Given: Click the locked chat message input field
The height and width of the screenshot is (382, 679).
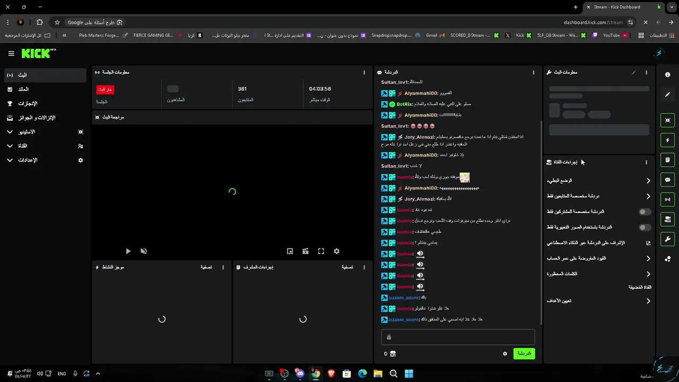Looking at the screenshot, I should pyautogui.click(x=458, y=337).
